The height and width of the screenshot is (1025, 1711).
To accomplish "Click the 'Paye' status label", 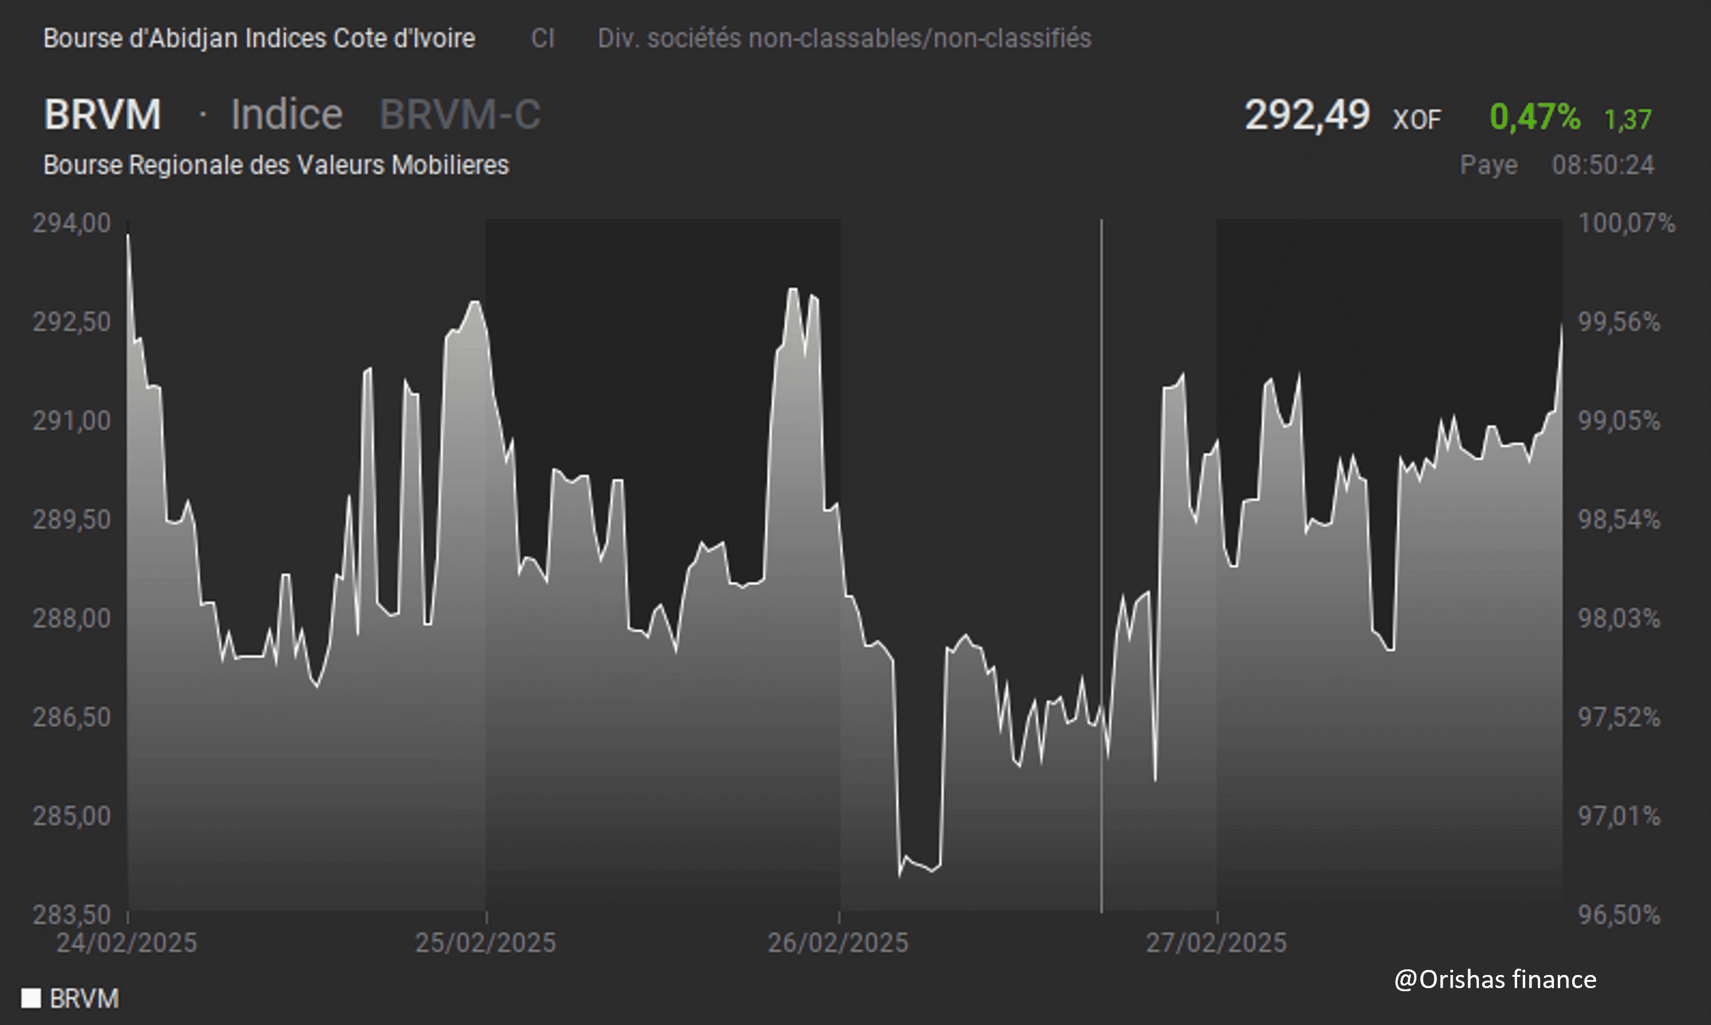I will pyautogui.click(x=1488, y=165).
